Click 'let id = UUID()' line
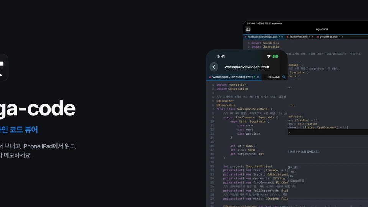The image size is (368, 207). click(x=243, y=146)
